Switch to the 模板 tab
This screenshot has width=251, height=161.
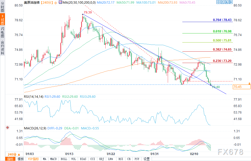pos(21,159)
